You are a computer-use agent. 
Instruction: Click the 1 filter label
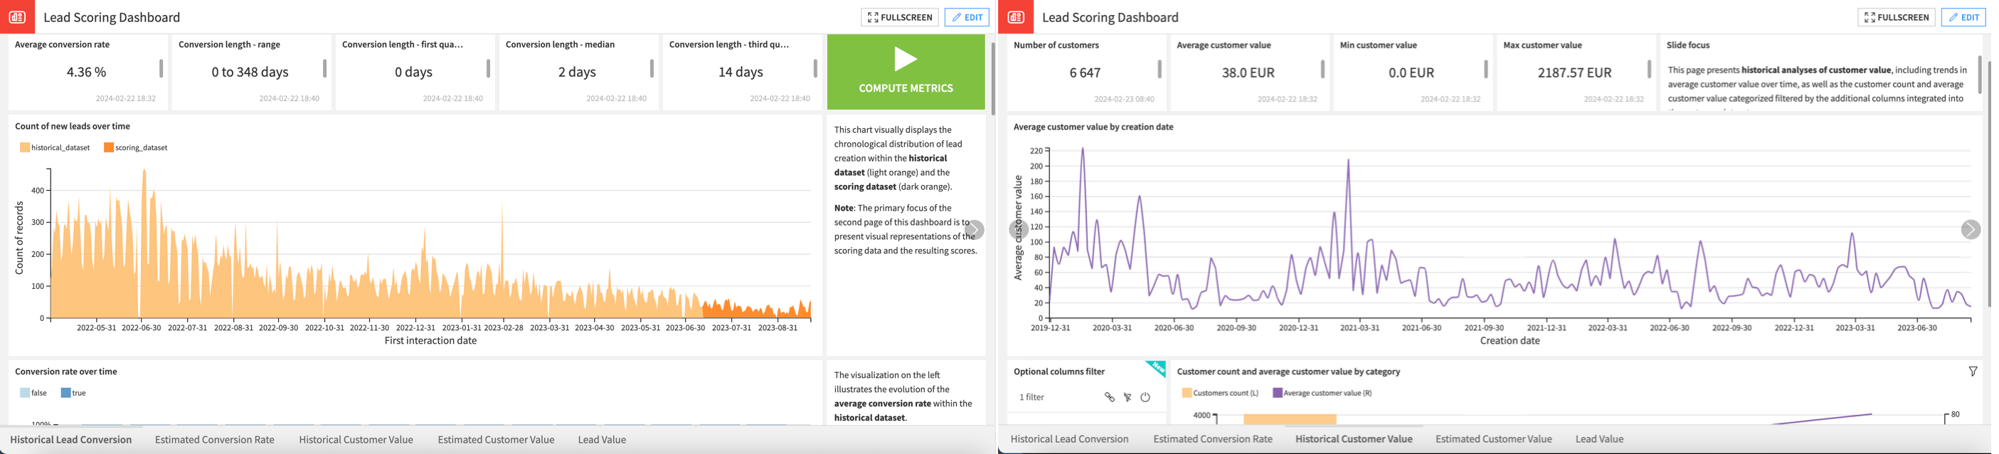click(x=1032, y=397)
